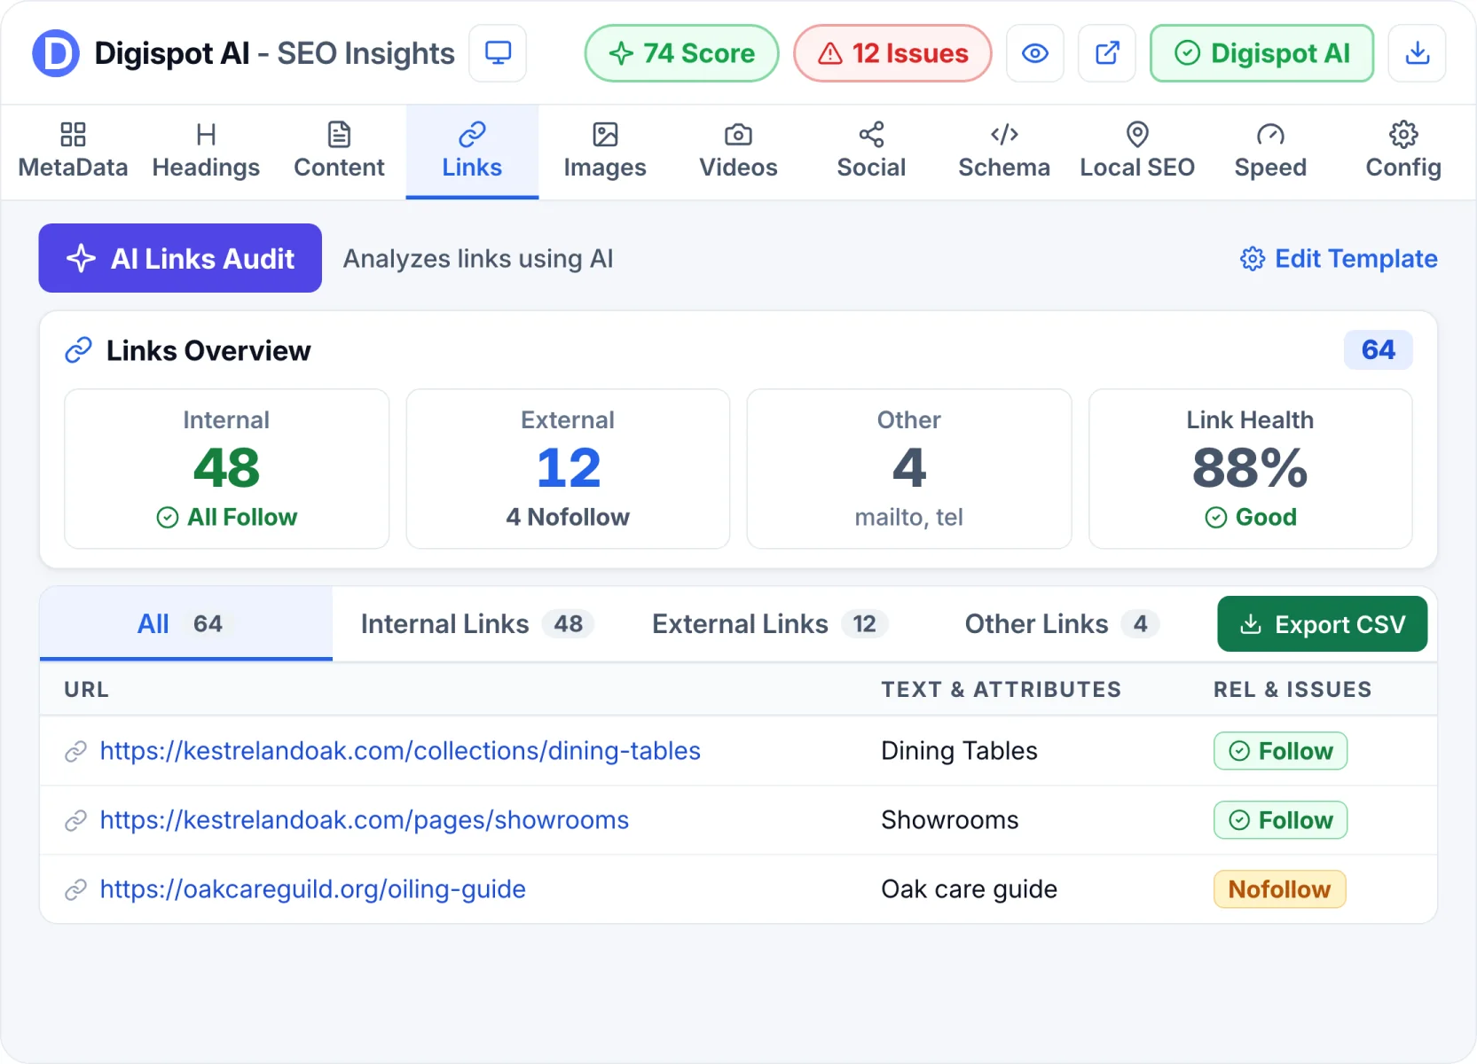Switch to the Videos tab
Image resolution: width=1477 pixels, height=1064 pixels.
(x=738, y=152)
